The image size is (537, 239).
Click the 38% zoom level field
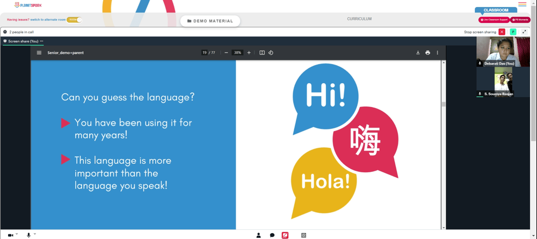[238, 53]
